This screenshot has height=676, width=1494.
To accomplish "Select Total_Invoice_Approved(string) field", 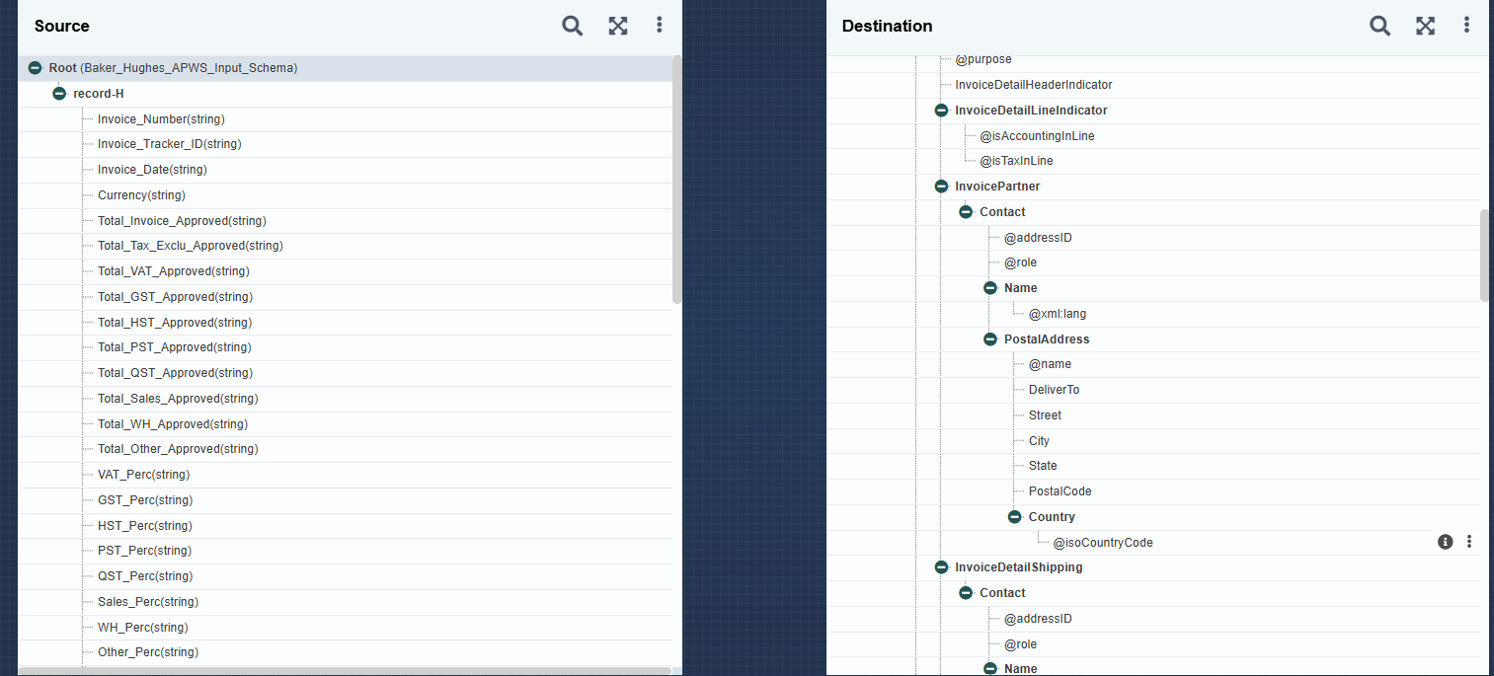I will 182,221.
